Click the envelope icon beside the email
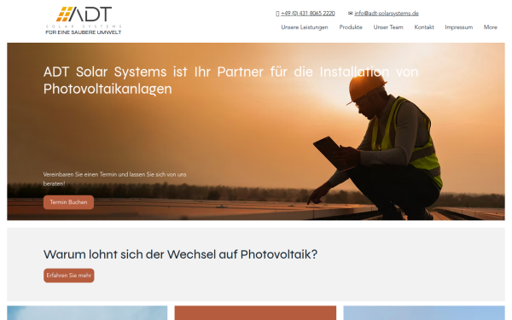The image size is (512, 320). (x=351, y=14)
